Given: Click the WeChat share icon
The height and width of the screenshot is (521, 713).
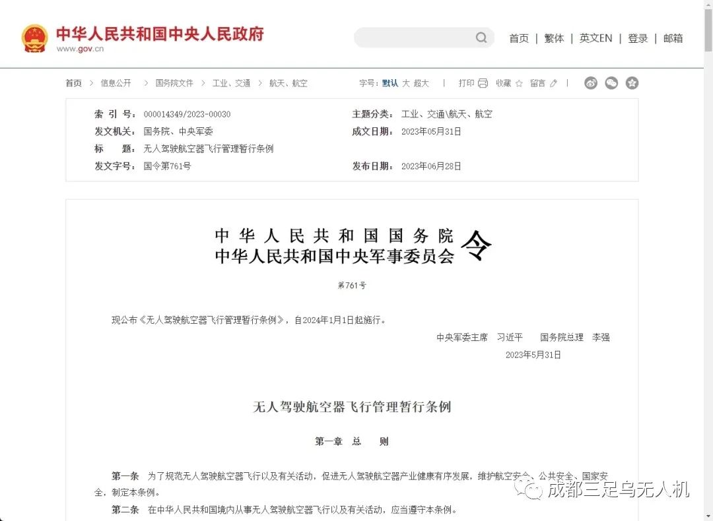Looking at the screenshot, I should [x=611, y=82].
